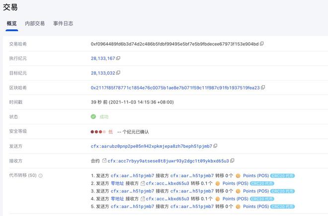Image resolution: width=328 pixels, height=216 pixels.
Task: Open block hash 0x2117f85f... link
Action: (175, 88)
